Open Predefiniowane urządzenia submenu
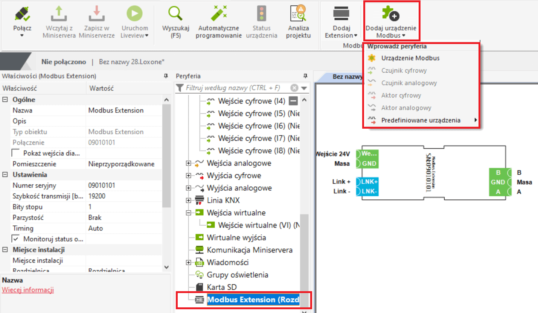This screenshot has width=538, height=313. (421, 120)
